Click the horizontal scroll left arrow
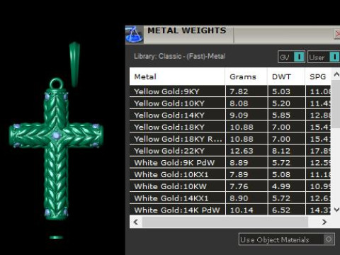This screenshot has width=340, height=255. point(136,222)
